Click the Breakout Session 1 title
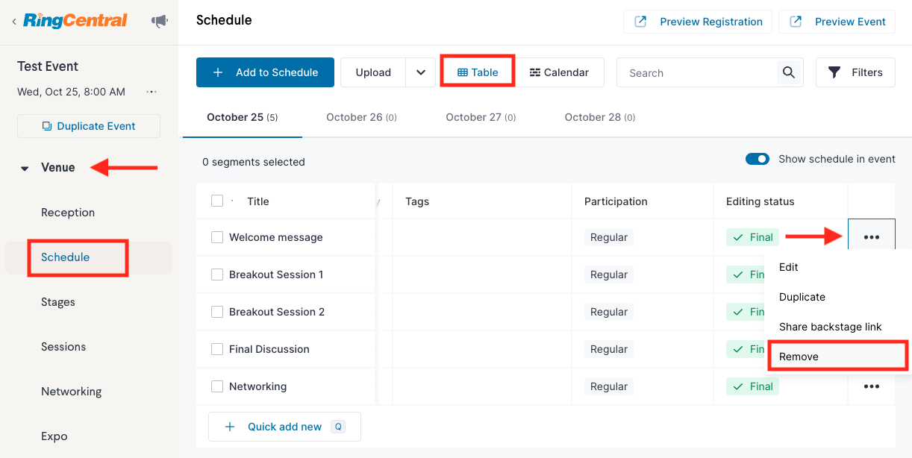 coord(276,275)
